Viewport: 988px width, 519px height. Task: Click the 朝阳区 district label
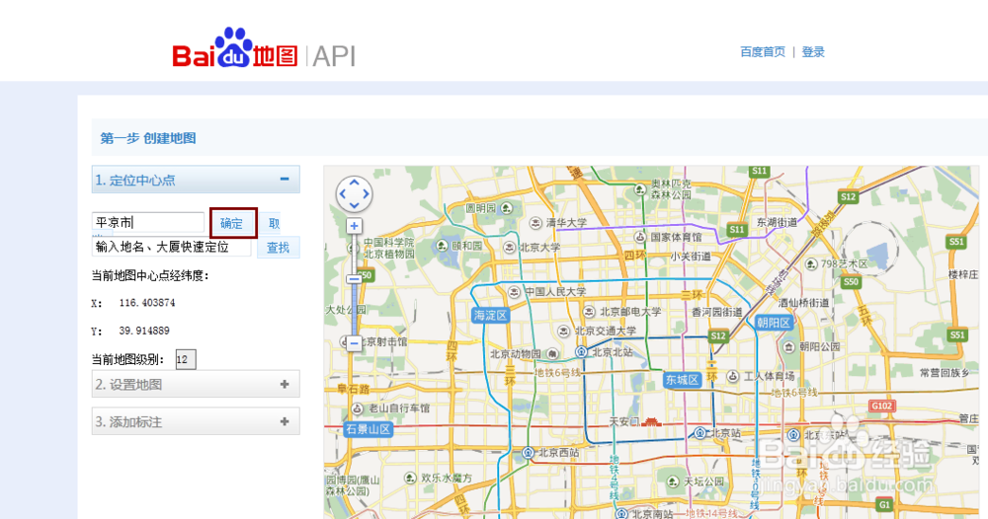pos(774,323)
